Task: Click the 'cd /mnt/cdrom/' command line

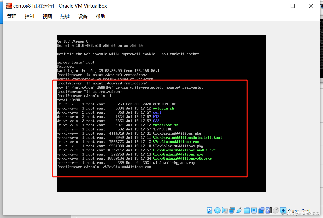Action: click(x=90, y=91)
